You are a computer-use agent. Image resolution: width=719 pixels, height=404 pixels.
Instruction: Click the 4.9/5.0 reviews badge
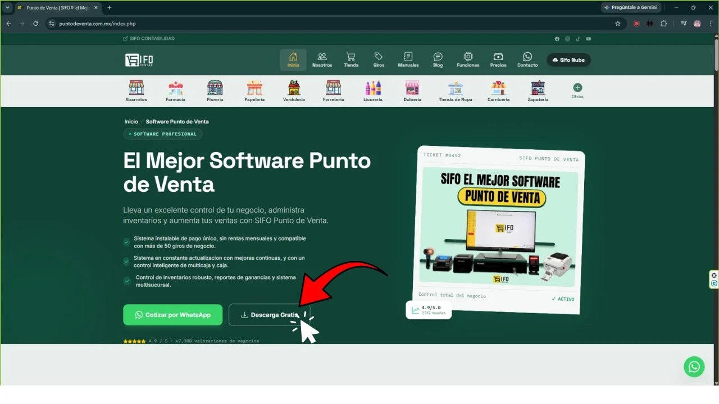[429, 310]
